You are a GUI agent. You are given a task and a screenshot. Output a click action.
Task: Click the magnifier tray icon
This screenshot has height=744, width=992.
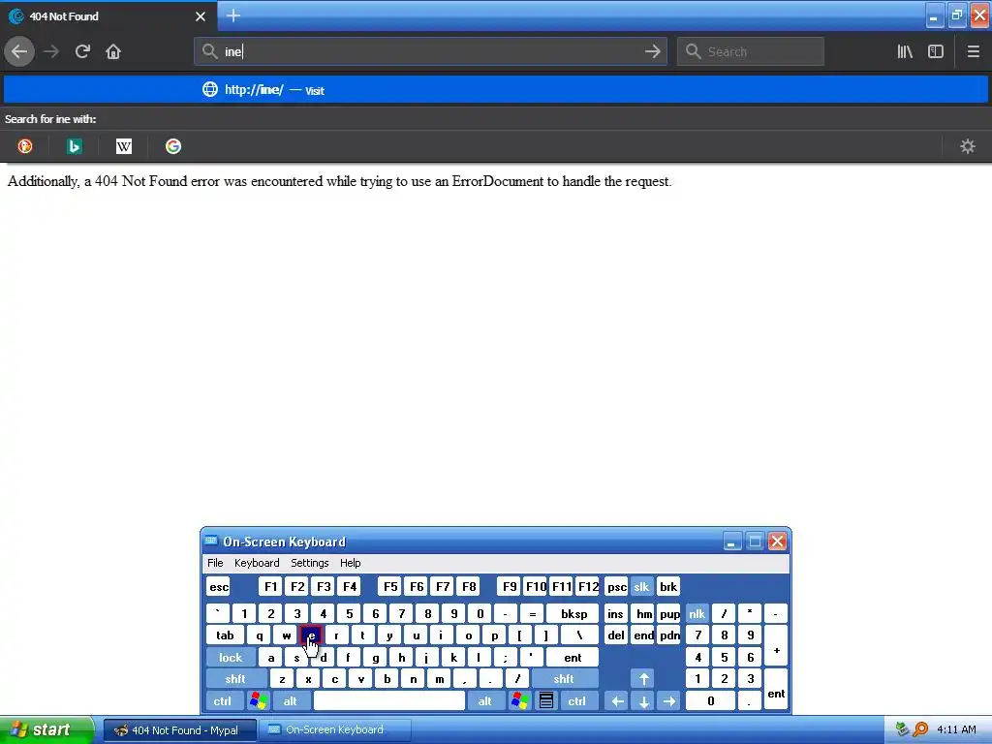[x=920, y=729]
